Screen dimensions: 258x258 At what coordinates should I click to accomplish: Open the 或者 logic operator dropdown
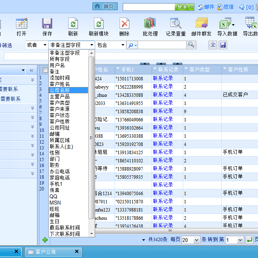click(x=36, y=45)
